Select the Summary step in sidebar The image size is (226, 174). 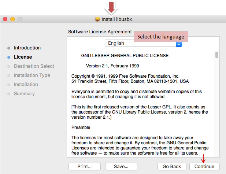[24, 94]
